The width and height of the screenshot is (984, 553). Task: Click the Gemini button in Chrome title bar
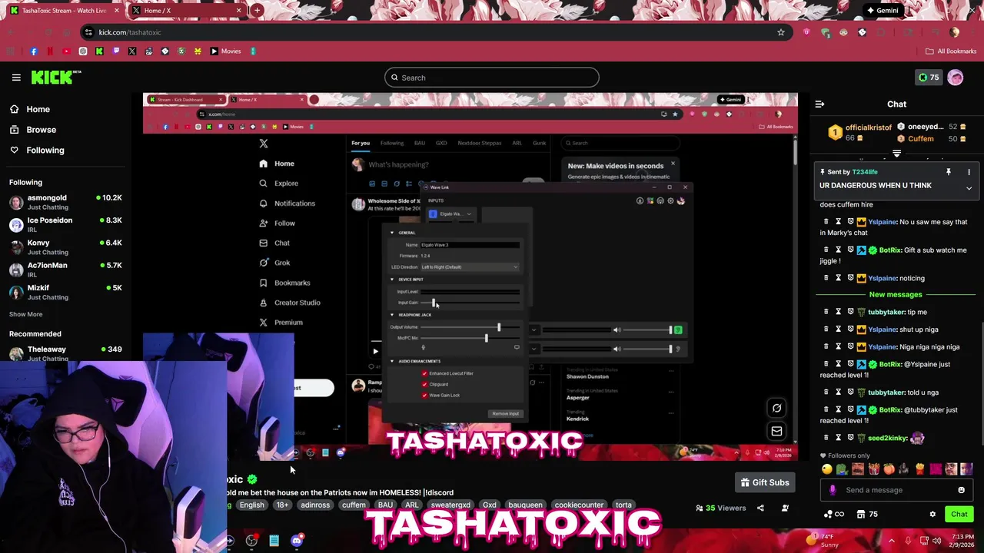(x=882, y=11)
